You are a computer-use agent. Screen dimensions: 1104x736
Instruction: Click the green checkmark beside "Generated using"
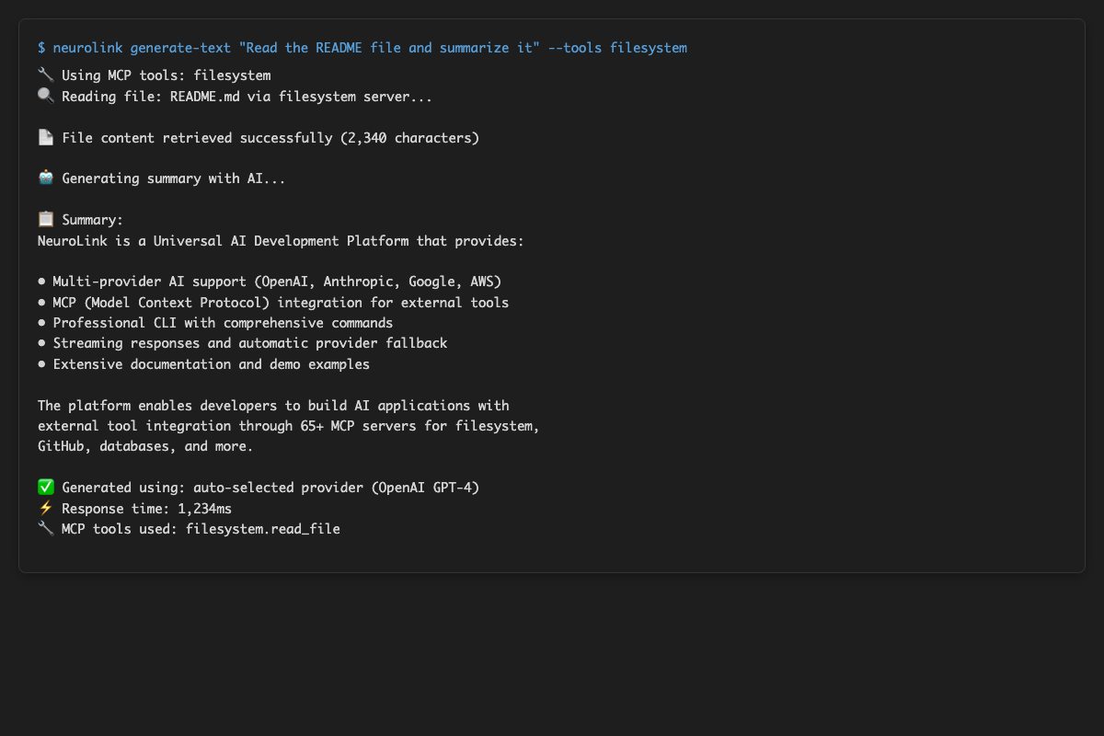point(45,488)
